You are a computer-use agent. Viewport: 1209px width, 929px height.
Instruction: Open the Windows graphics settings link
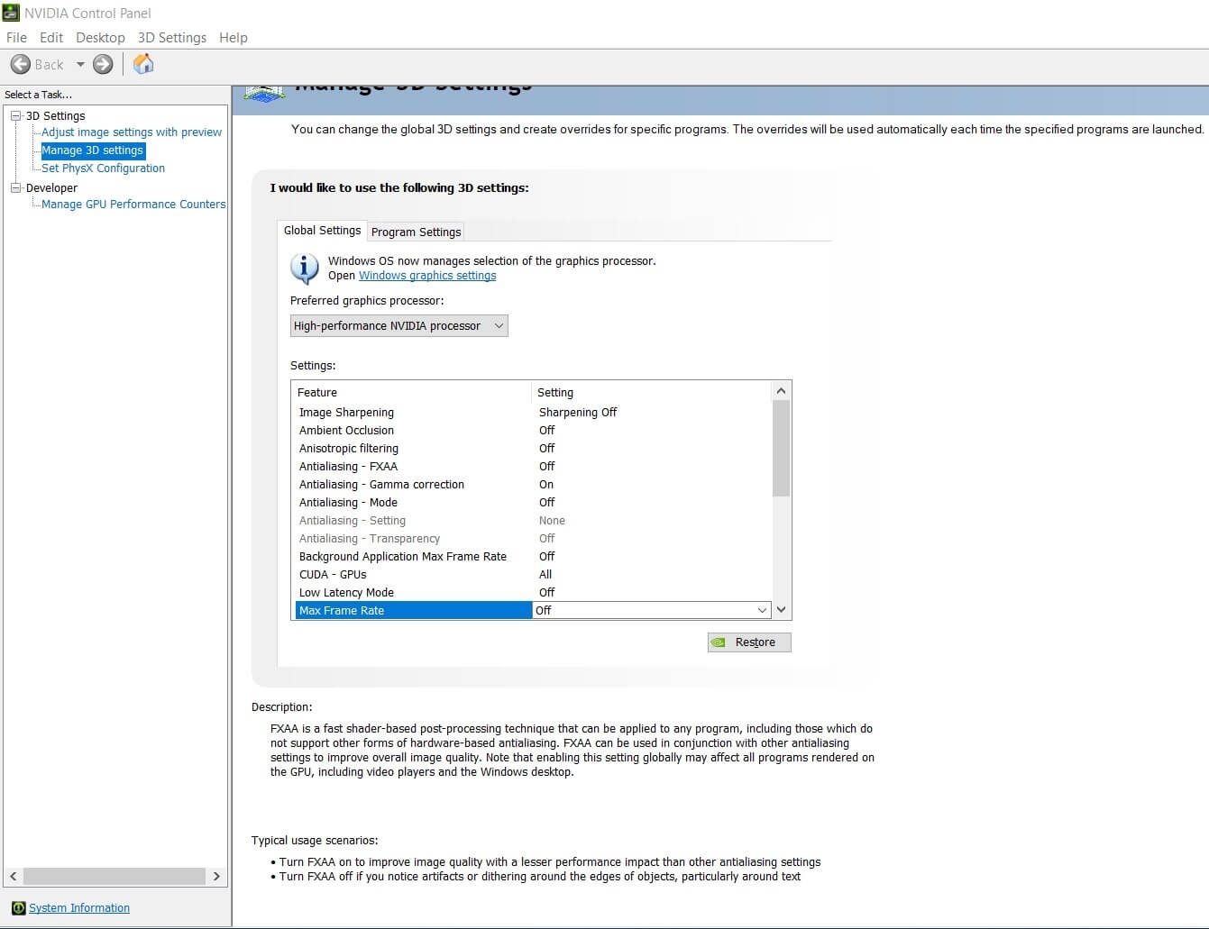[427, 276]
